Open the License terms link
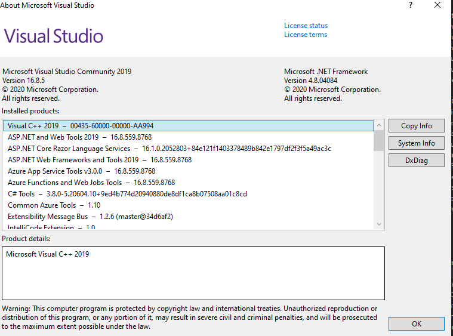Image resolution: width=453 pixels, height=336 pixels. coord(306,35)
